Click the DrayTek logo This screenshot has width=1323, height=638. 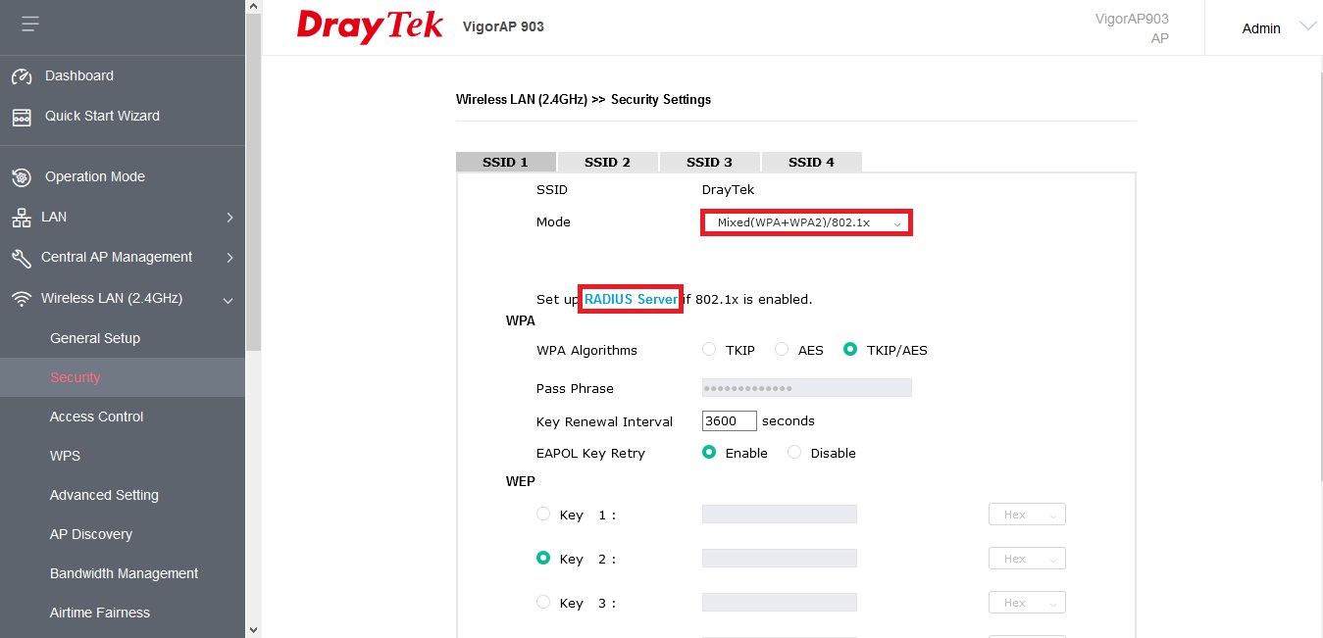370,26
